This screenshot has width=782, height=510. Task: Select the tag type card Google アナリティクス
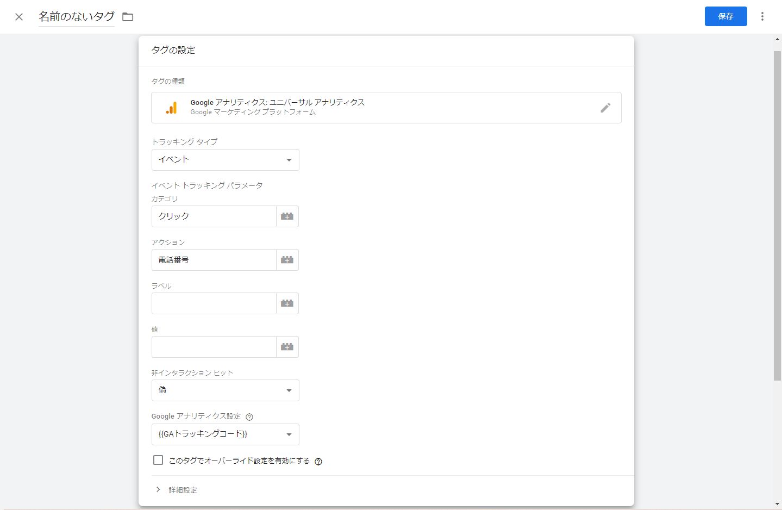click(x=386, y=108)
